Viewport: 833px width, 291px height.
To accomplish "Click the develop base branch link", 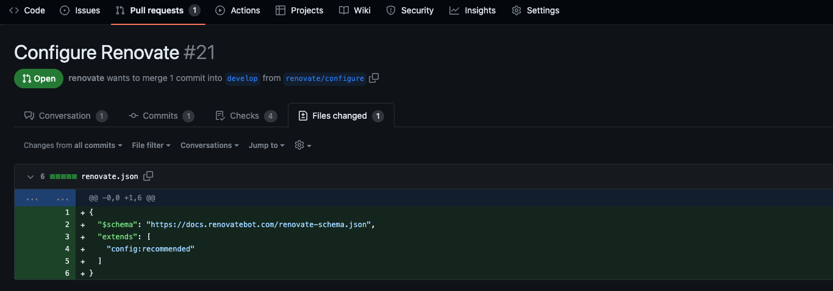I will (x=242, y=79).
